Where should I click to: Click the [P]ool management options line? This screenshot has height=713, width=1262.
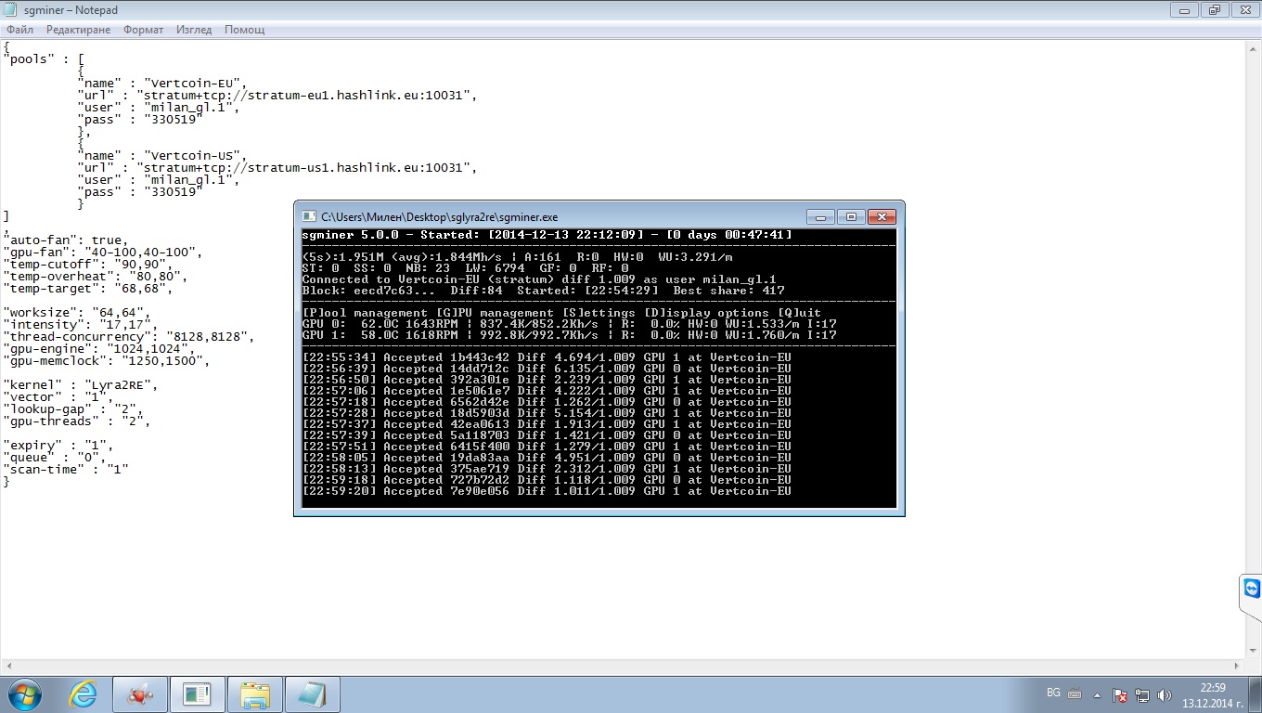562,313
